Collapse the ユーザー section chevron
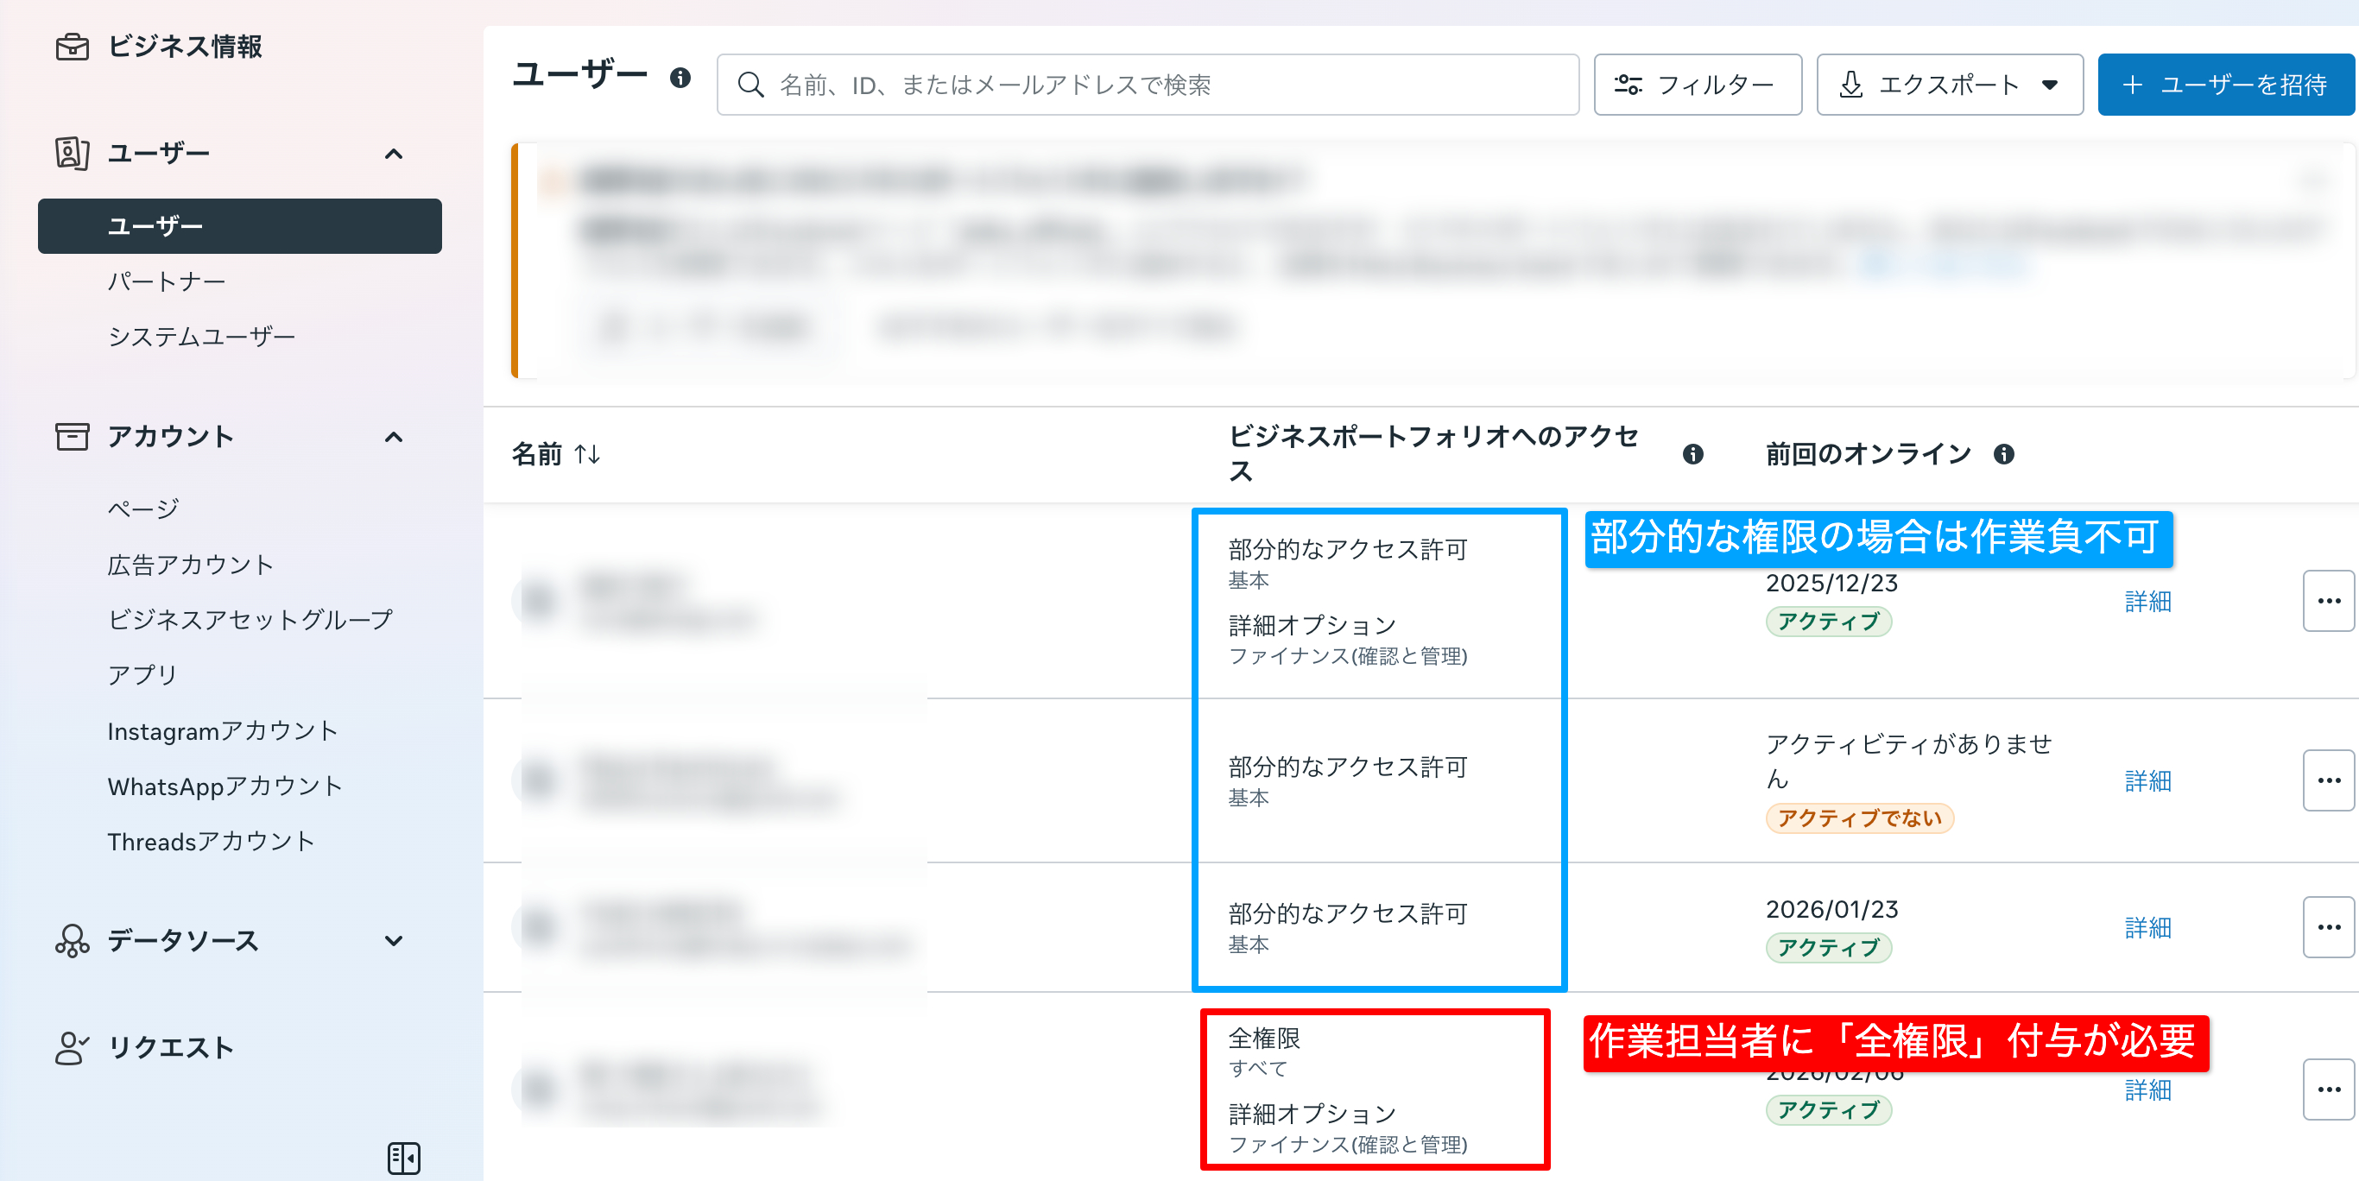The image size is (2359, 1181). [395, 154]
